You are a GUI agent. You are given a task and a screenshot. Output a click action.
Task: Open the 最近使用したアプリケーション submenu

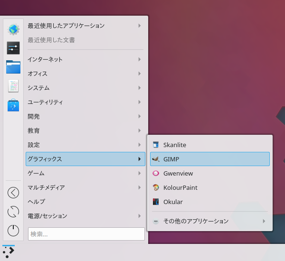[x=85, y=26]
